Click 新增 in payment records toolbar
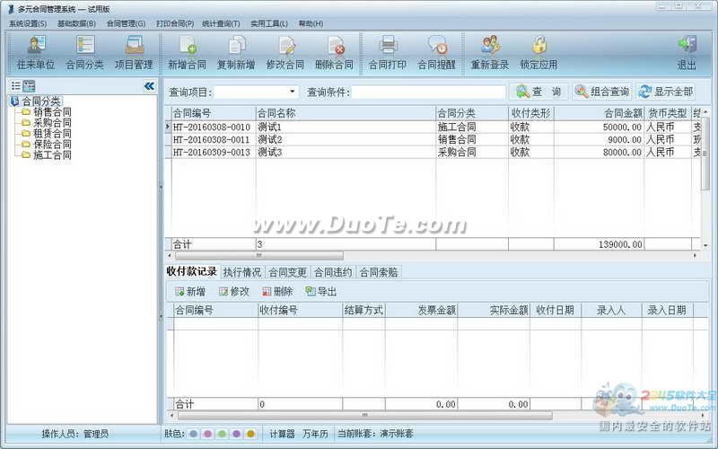The height and width of the screenshot is (449, 718). point(190,291)
